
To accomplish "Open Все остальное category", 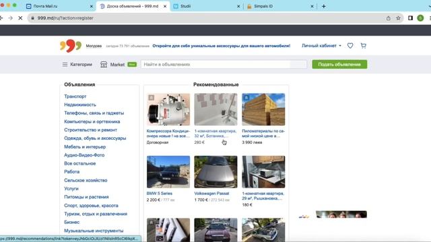I will click(80, 163).
